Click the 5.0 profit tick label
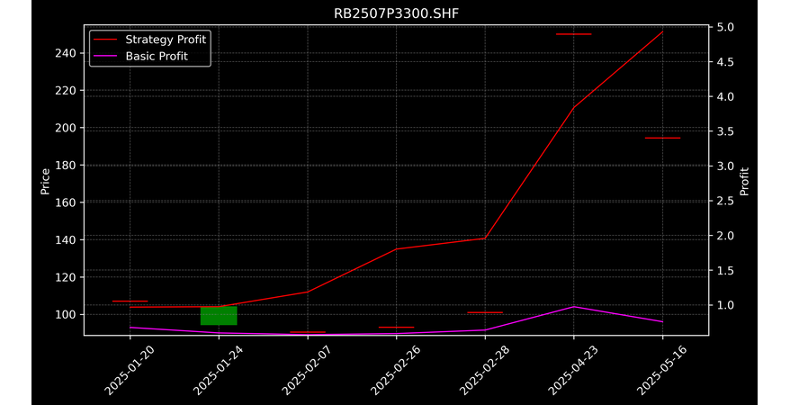This screenshot has height=405, width=790. pyautogui.click(x=725, y=27)
